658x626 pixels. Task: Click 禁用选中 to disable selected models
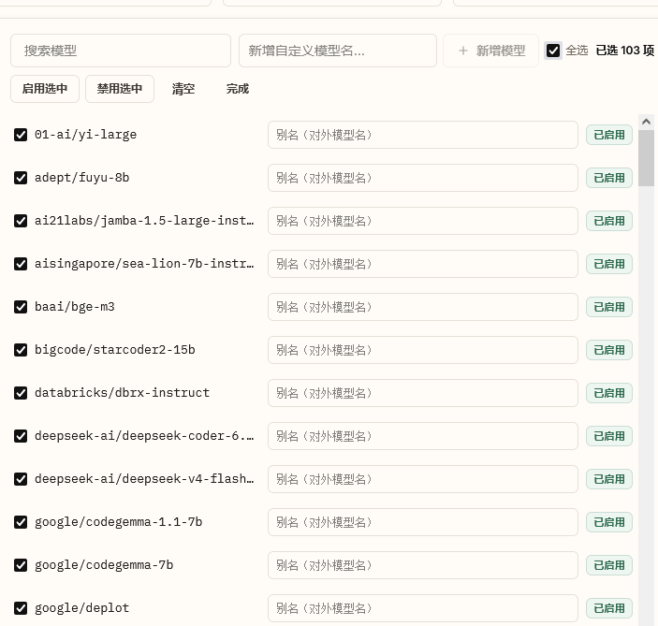(120, 89)
